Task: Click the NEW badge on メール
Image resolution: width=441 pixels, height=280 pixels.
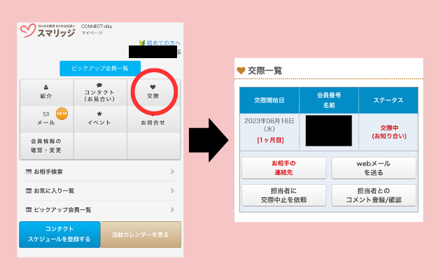Action: click(x=62, y=113)
